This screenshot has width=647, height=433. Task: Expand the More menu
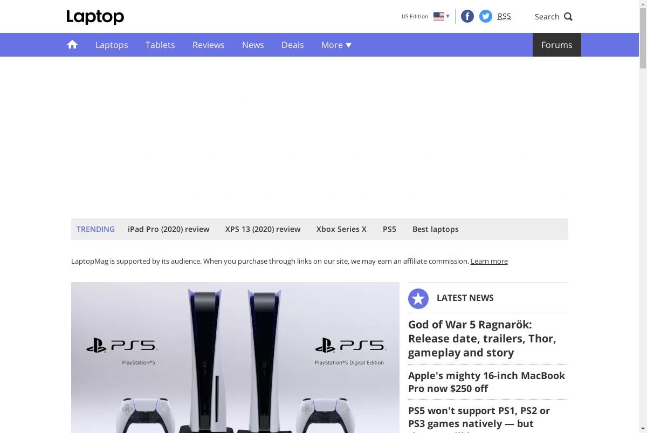(x=336, y=45)
